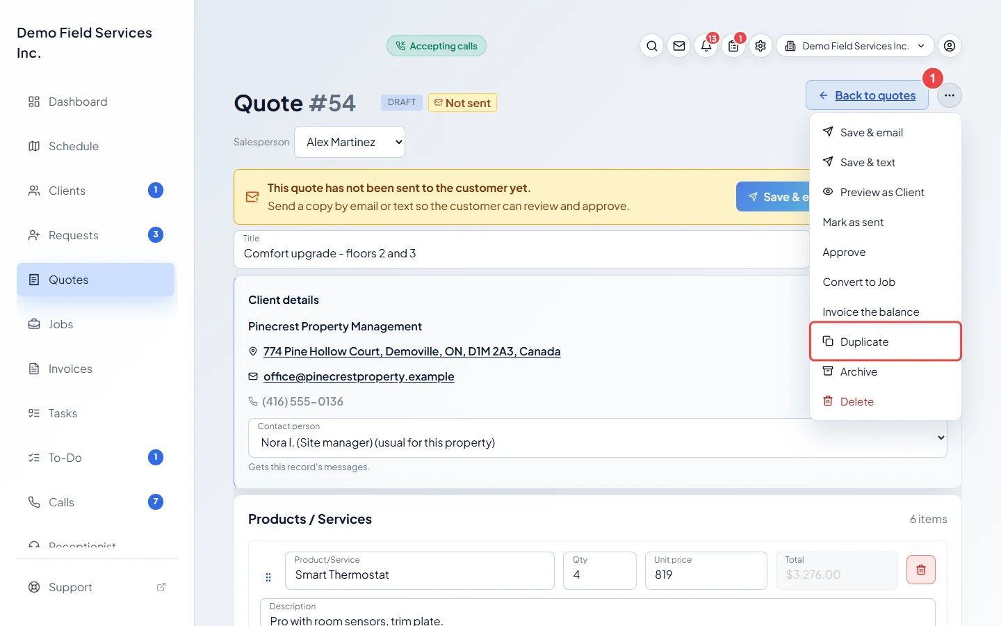Open the notifications bell icon
Image resolution: width=1001 pixels, height=626 pixels.
click(x=706, y=46)
